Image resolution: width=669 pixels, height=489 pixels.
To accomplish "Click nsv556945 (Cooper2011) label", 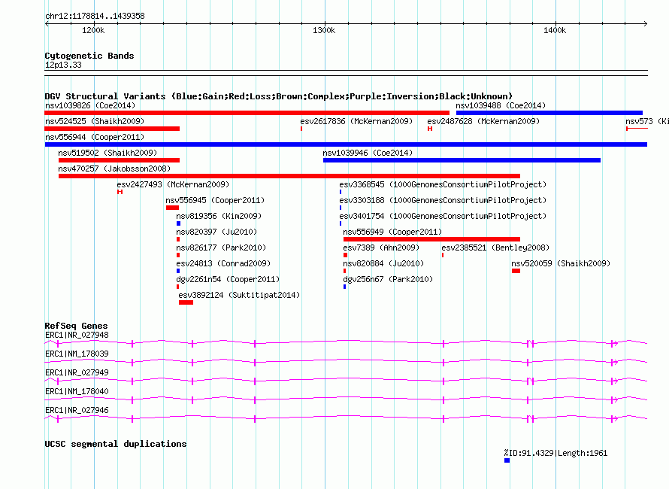I will pyautogui.click(x=215, y=200).
